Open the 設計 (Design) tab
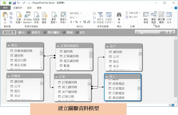 (29, 8)
